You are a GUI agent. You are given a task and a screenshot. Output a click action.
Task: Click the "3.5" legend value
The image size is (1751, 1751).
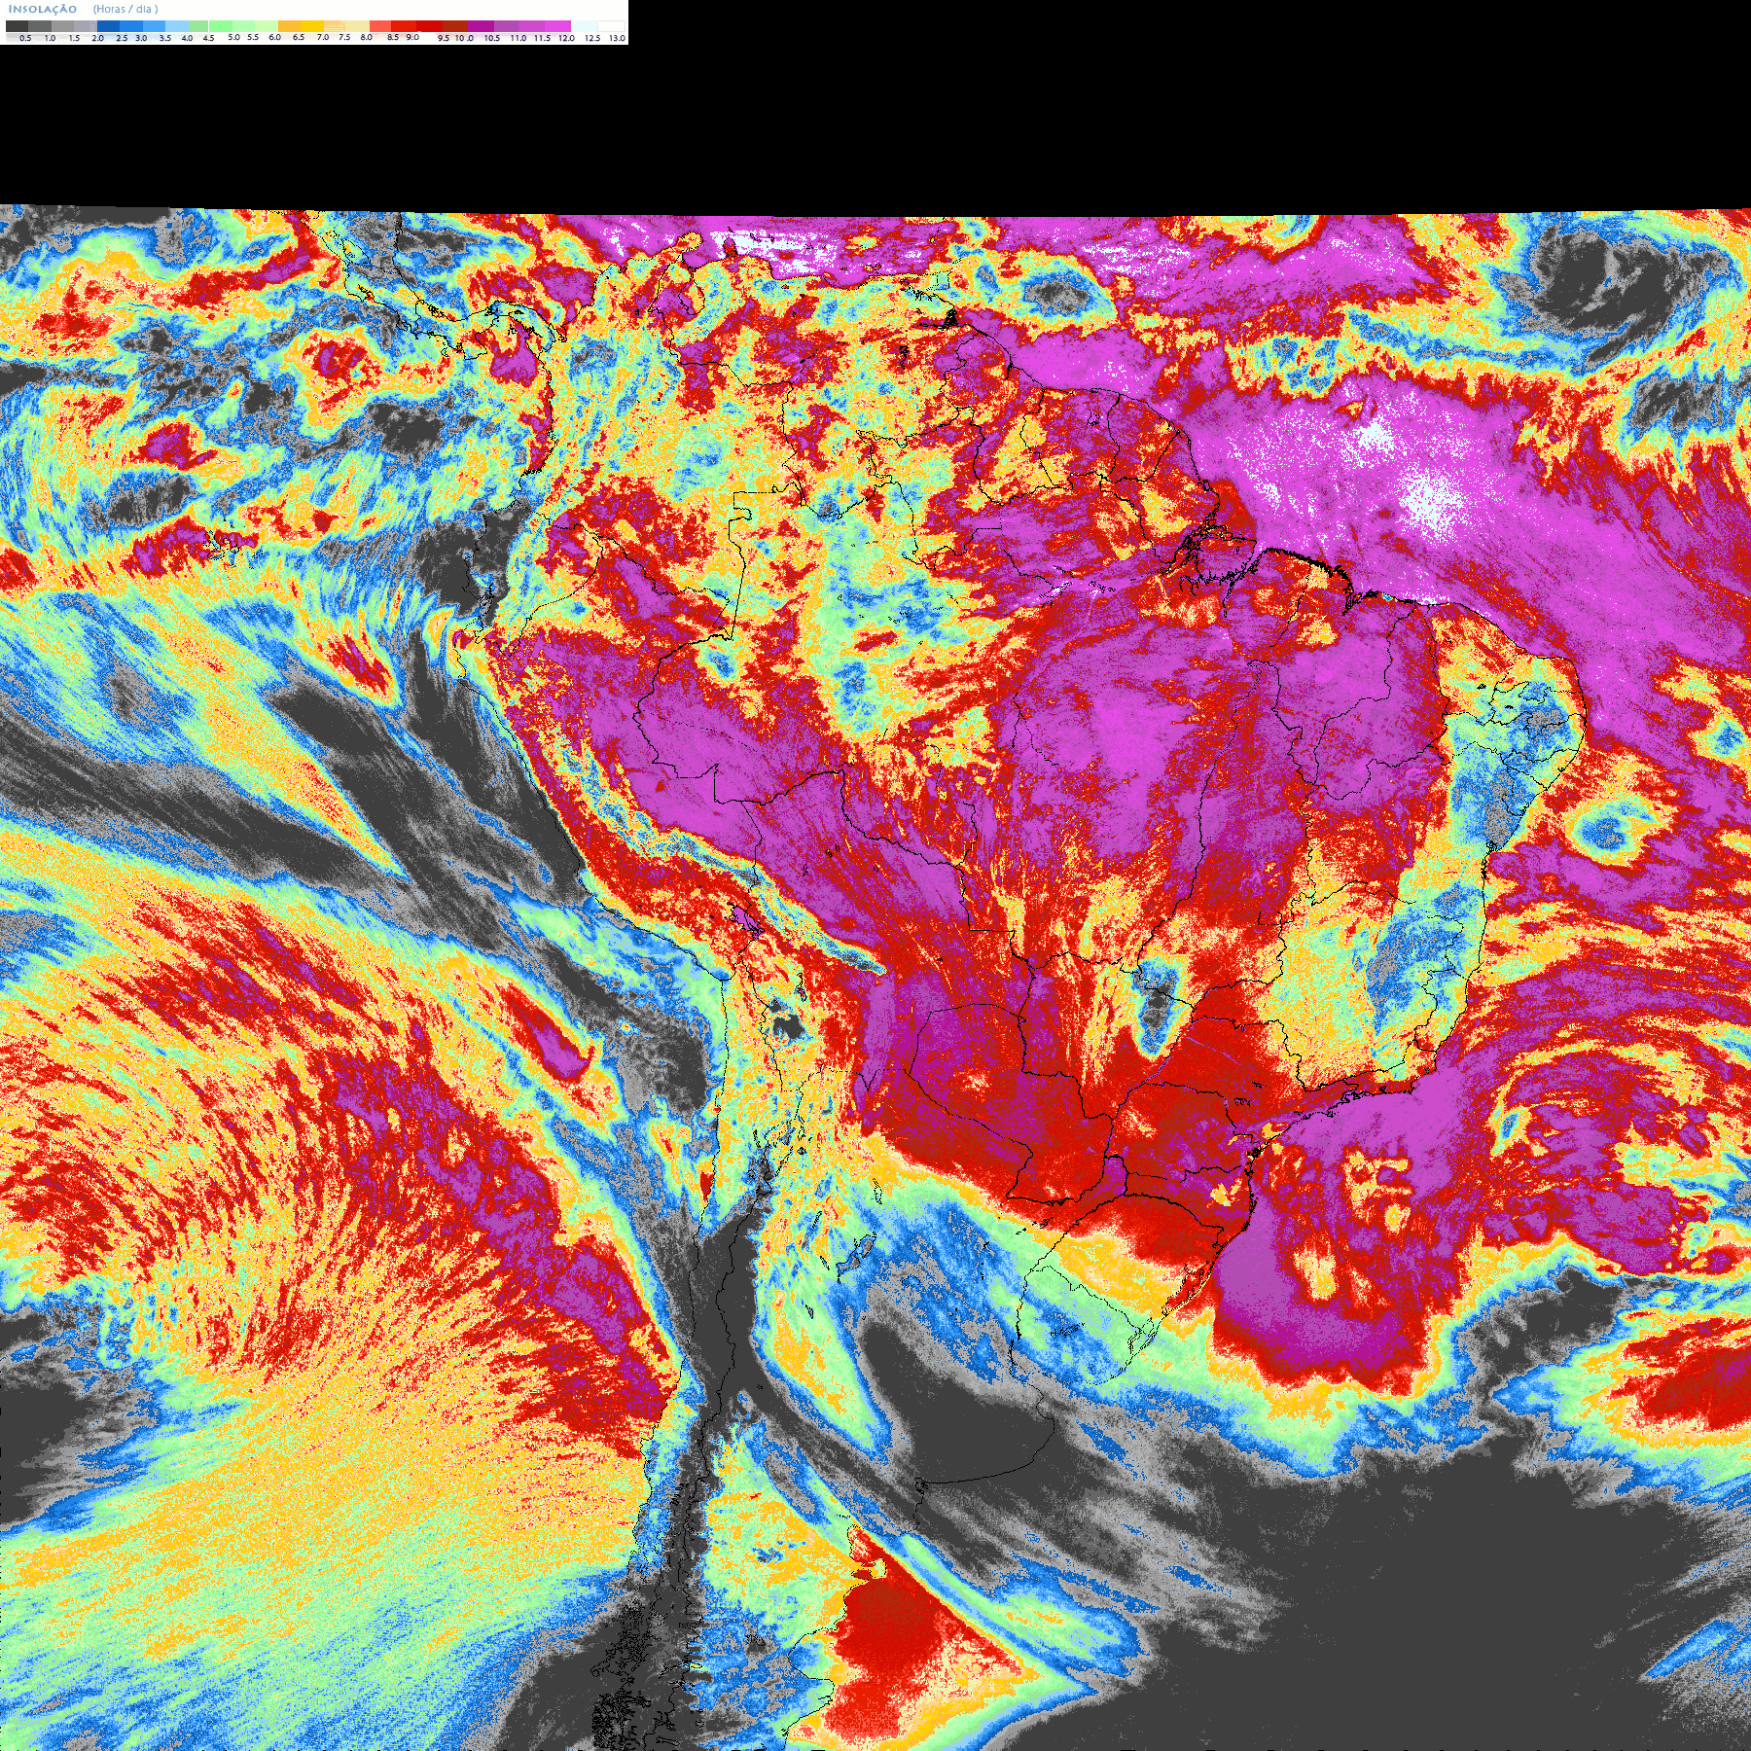165,38
